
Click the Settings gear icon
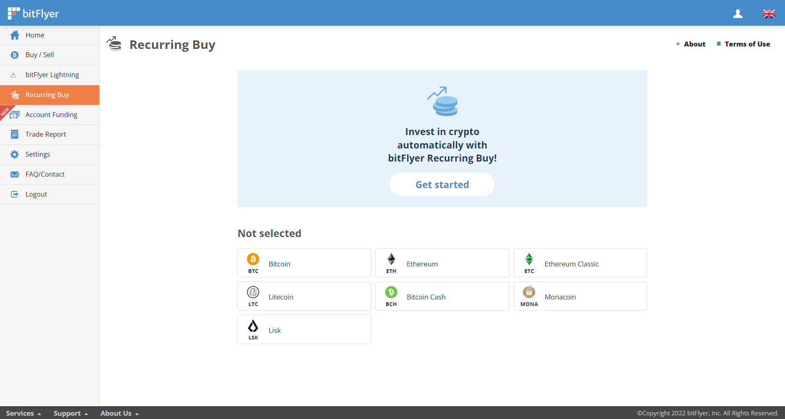tap(15, 154)
